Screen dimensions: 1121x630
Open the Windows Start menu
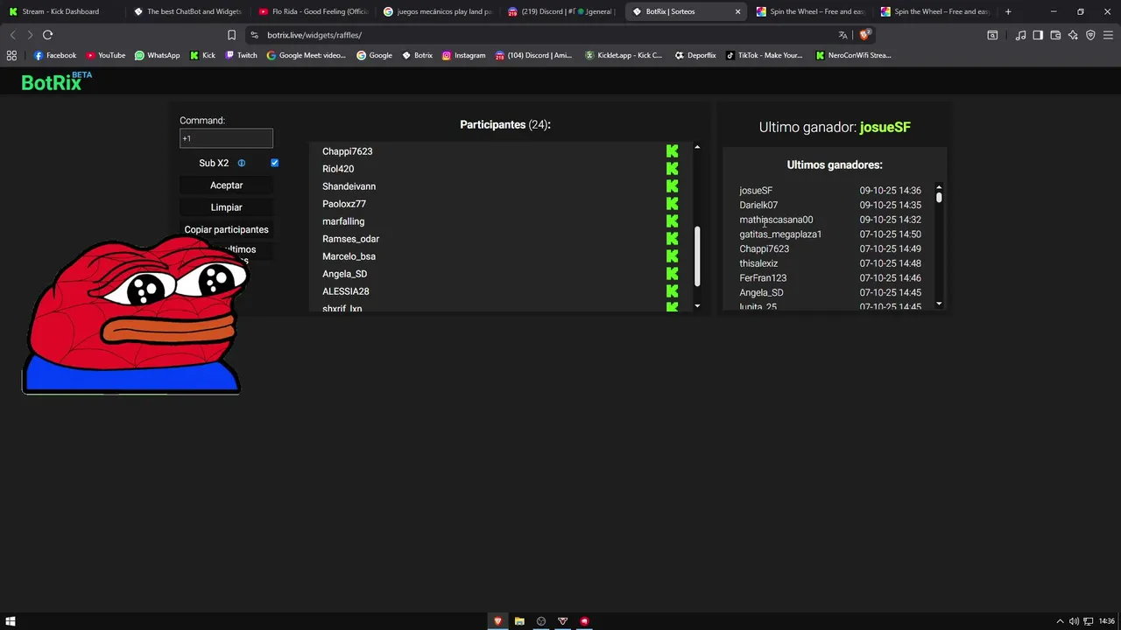[x=11, y=621]
